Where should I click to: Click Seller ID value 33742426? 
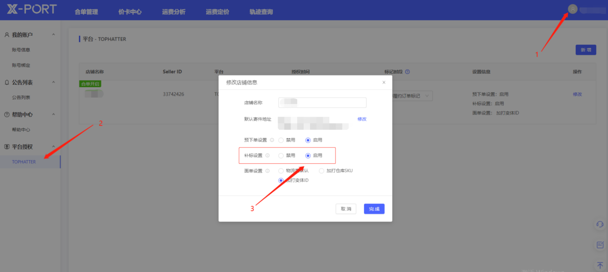[x=173, y=94]
